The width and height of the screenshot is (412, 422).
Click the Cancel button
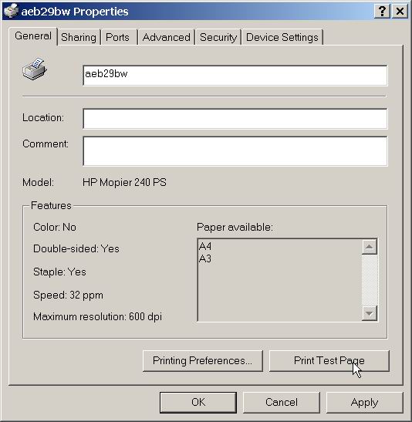[282, 403]
